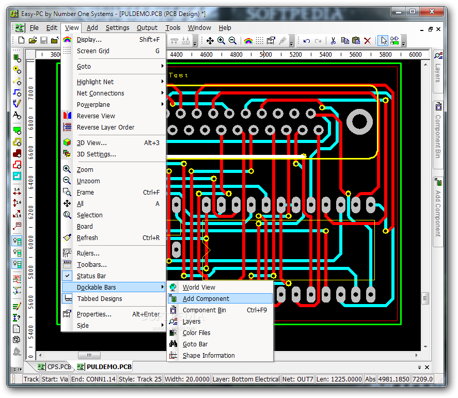Toggle World View dockable bar
The width and height of the screenshot is (458, 398).
pyautogui.click(x=220, y=288)
